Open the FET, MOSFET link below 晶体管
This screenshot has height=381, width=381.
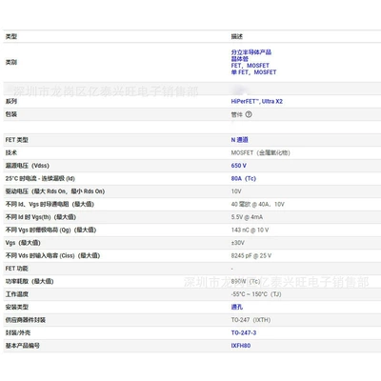click(251, 66)
